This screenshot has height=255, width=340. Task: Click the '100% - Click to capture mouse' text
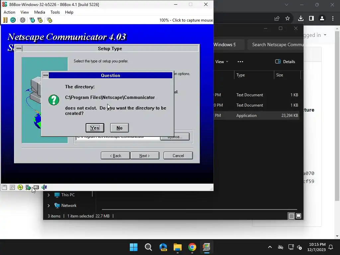[186, 20]
